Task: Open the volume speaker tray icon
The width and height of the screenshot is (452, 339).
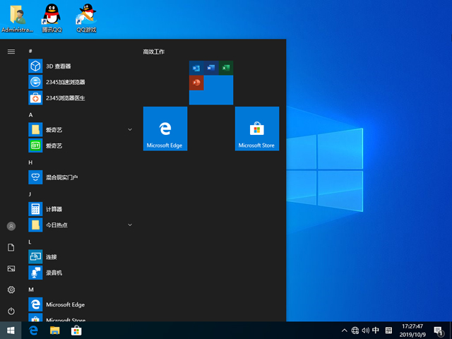Action: pos(366,331)
